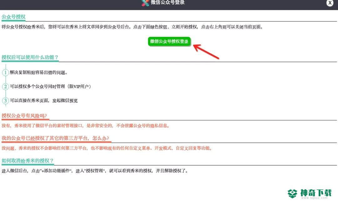
Task: Click the red answer starting with 没问题，秀米的授权
Action: (107, 148)
